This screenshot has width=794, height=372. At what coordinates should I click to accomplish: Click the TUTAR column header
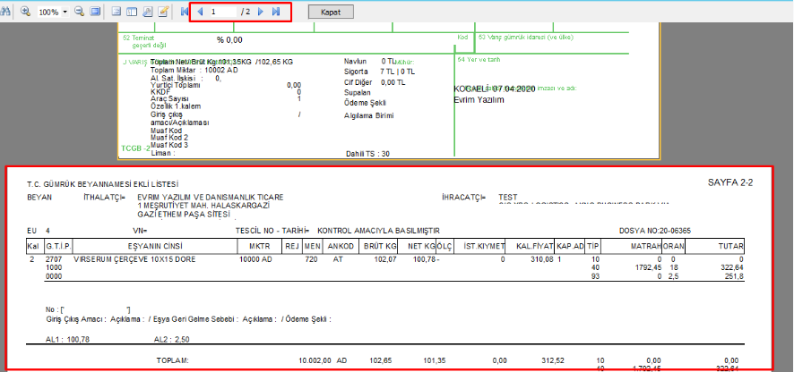731,246
